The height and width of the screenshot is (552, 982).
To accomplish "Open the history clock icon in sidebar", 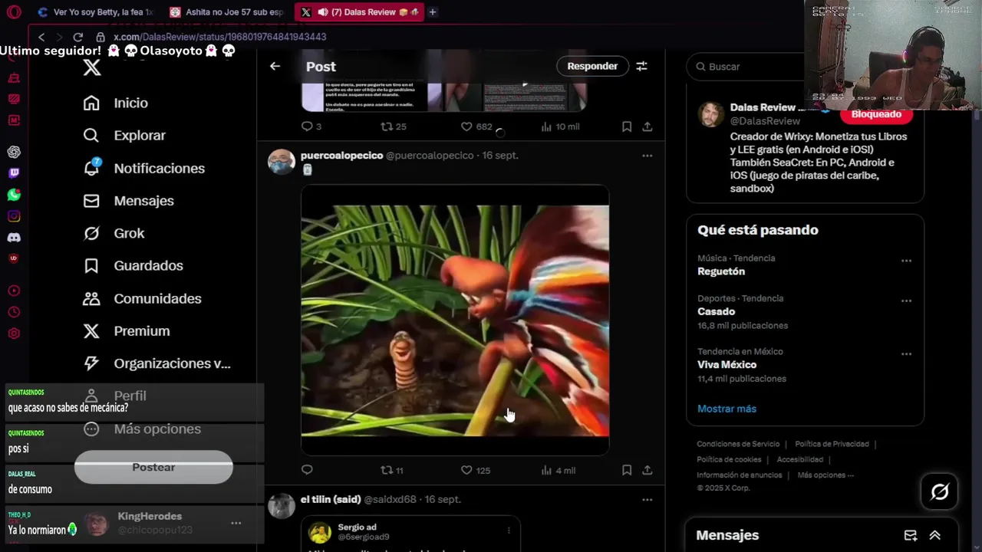I will point(14,312).
